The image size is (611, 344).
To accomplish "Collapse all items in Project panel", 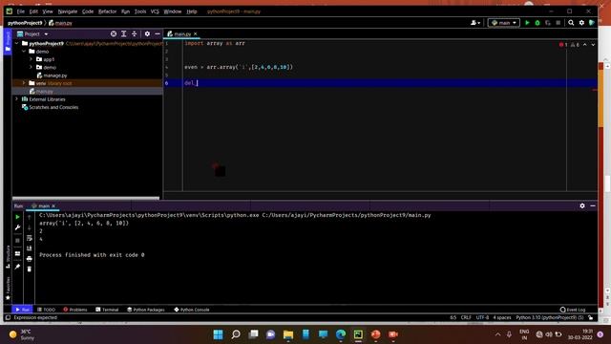I will [x=134, y=34].
